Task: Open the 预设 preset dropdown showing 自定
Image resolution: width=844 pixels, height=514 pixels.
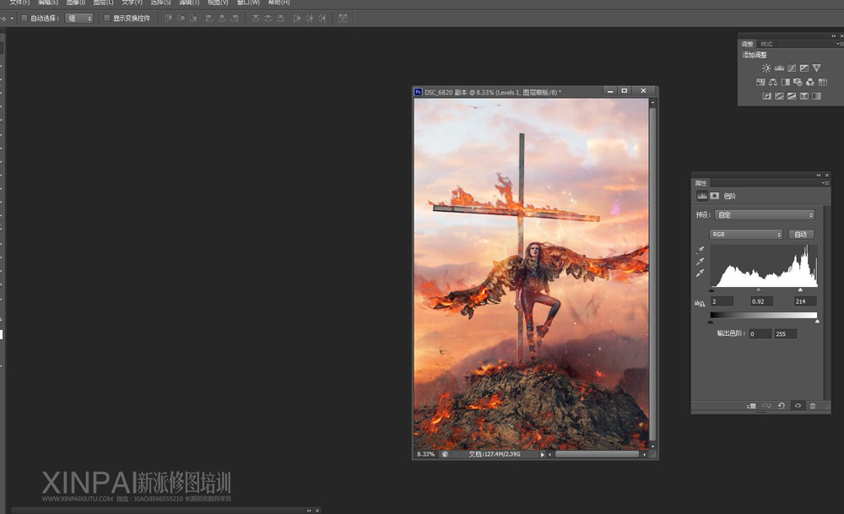Action: pyautogui.click(x=765, y=214)
